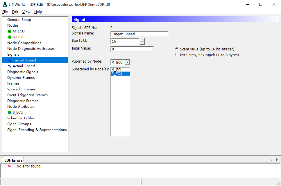
Task: Open the Published by Node dropdown
Action: [127, 62]
